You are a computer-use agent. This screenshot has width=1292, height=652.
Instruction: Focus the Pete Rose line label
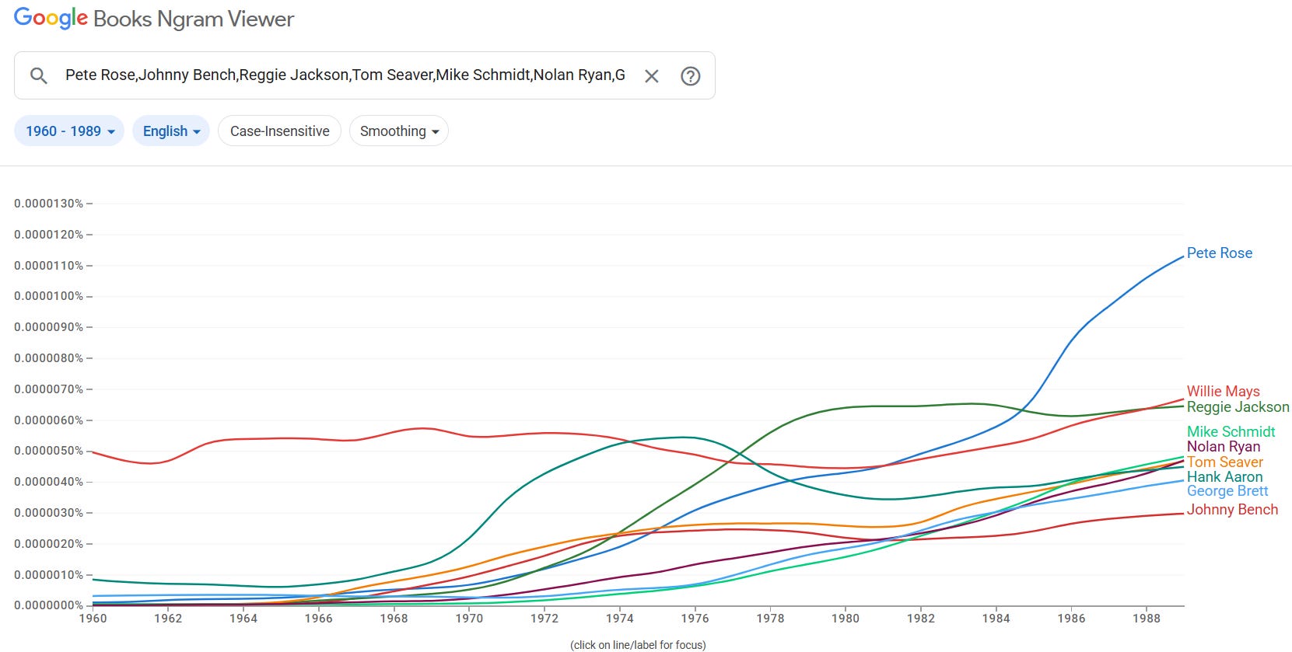tap(1220, 253)
